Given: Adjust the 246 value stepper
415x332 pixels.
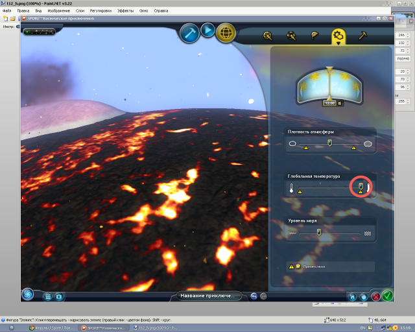Looking at the screenshot, I should click(408, 35).
